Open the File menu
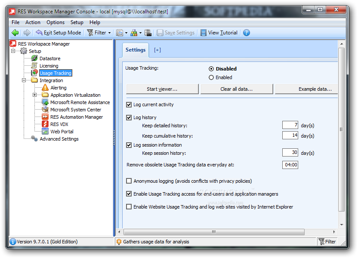 click(15, 22)
